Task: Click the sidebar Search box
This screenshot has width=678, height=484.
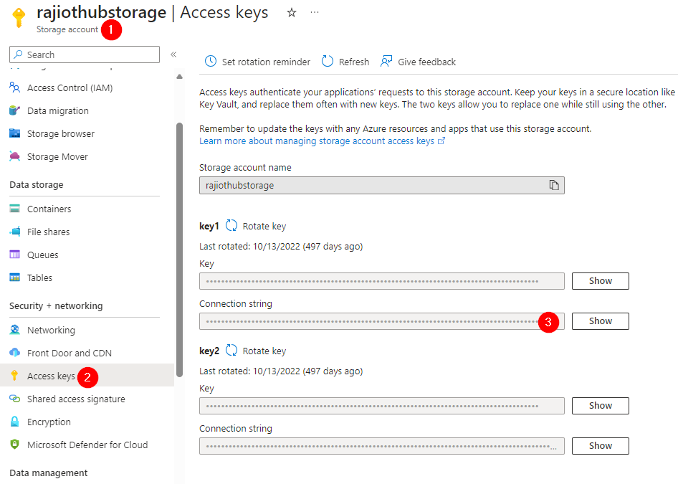Action: pos(85,54)
